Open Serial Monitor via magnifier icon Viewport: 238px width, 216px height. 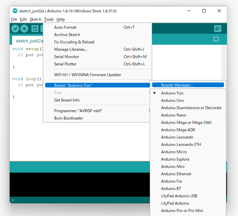[x=218, y=29]
